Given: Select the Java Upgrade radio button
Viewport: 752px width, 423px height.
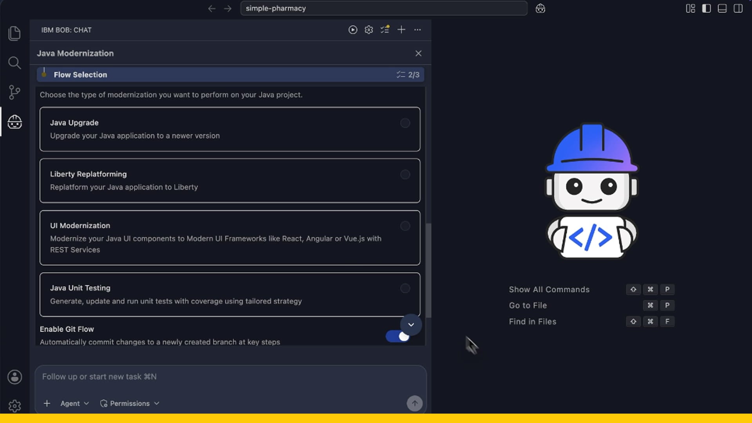Looking at the screenshot, I should click(x=405, y=123).
